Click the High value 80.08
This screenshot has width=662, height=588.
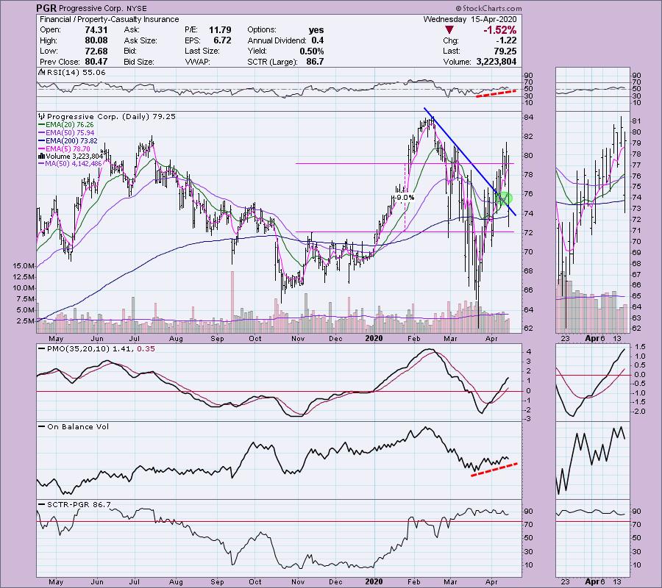(96, 40)
